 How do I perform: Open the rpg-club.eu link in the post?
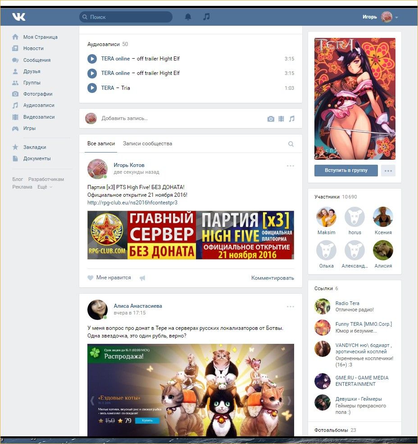132,203
